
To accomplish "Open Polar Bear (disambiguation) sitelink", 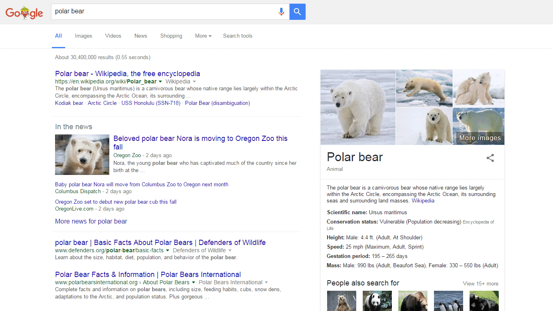I will click(217, 103).
